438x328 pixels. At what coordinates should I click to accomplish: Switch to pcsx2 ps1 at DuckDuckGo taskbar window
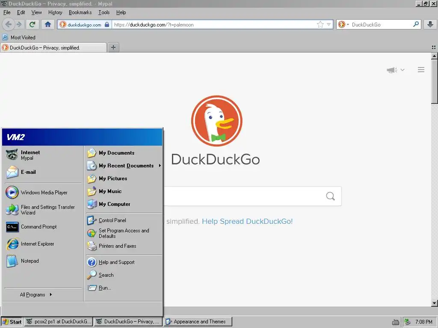click(58, 322)
